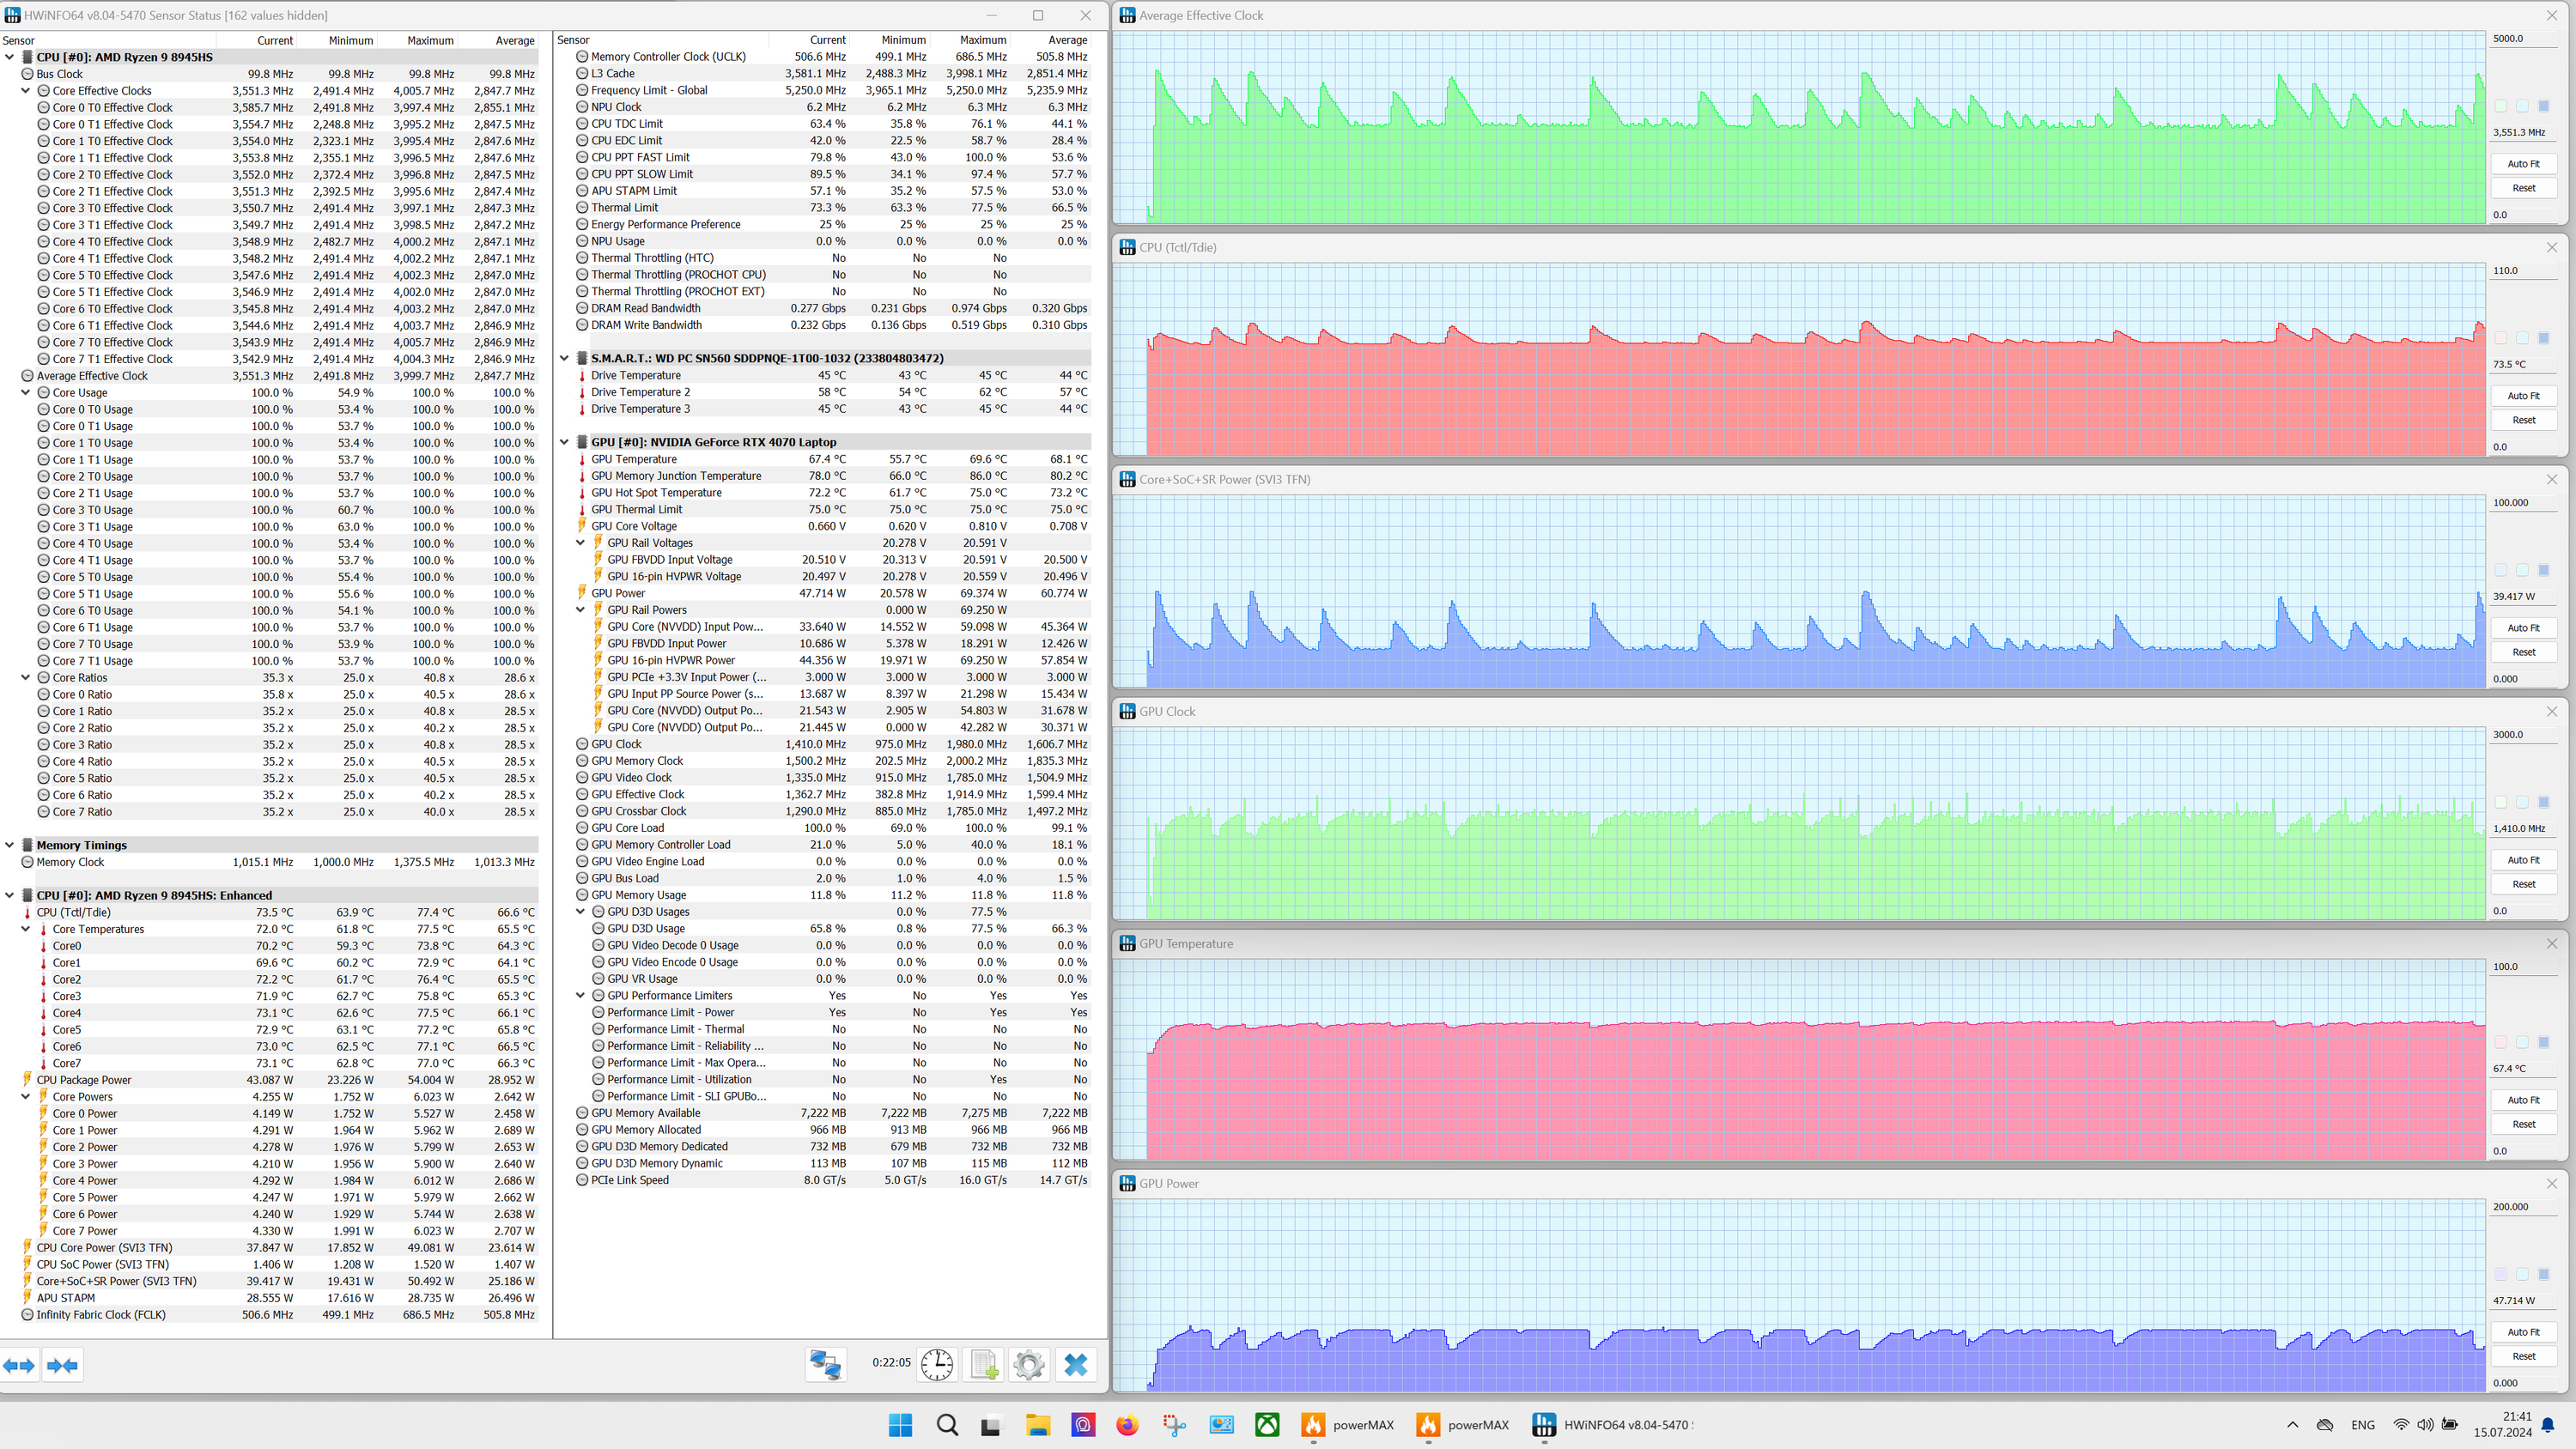Select the GPU Hot Spot Temperature row
The height and width of the screenshot is (1449, 2576).
coord(656,493)
